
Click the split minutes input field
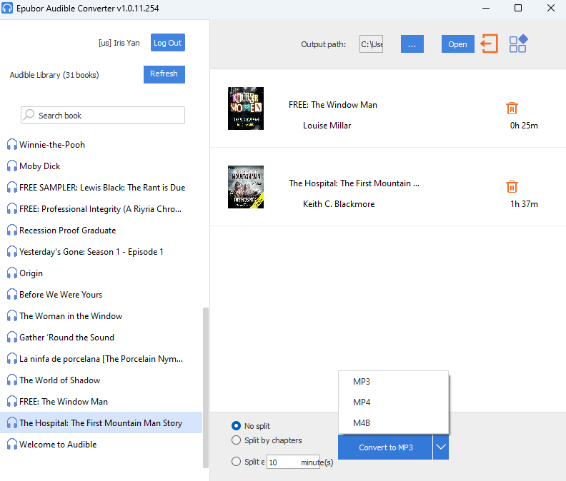[x=282, y=462]
